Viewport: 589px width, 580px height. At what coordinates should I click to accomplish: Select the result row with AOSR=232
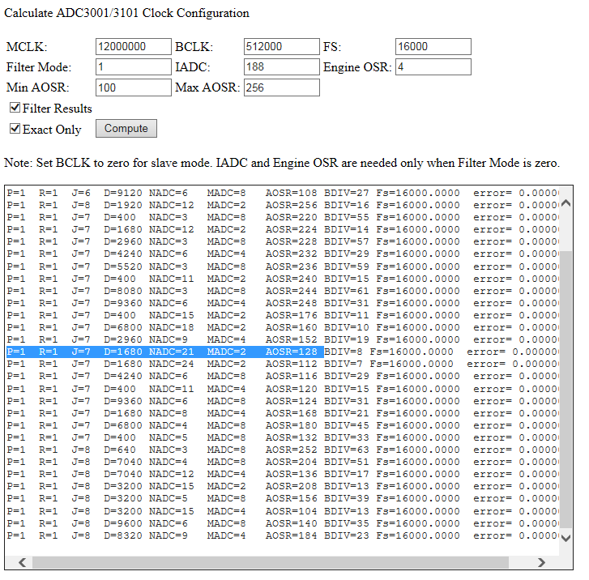(x=283, y=254)
